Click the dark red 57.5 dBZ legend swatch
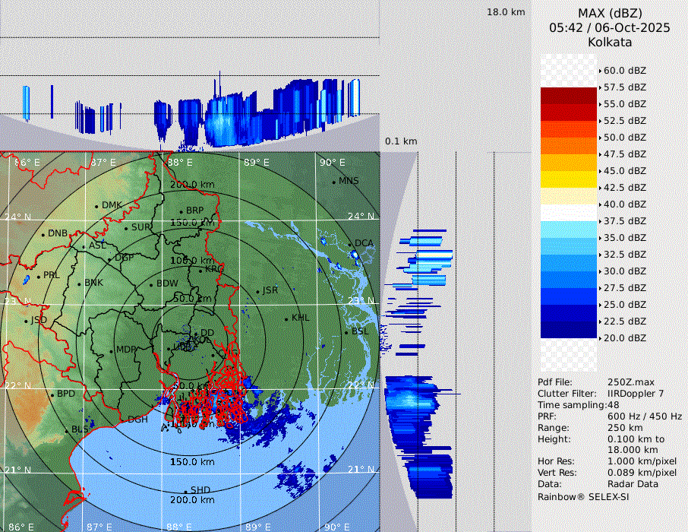Viewport: 688px width, 532px height. click(569, 96)
